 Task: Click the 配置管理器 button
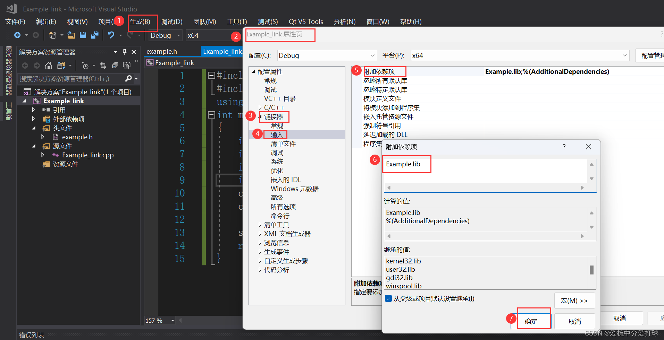click(650, 55)
